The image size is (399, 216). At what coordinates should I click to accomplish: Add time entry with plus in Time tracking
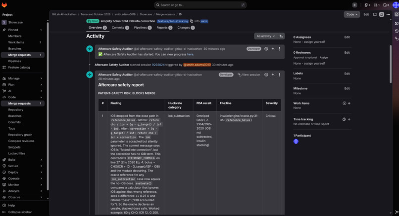point(349,119)
